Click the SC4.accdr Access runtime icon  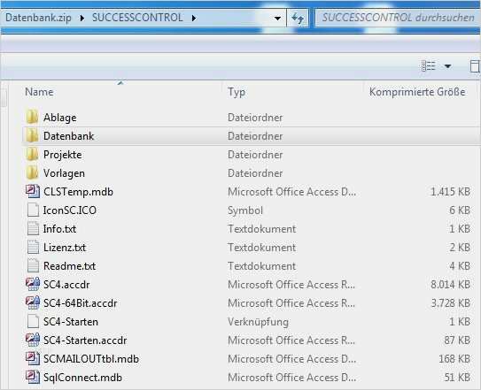[33, 284]
